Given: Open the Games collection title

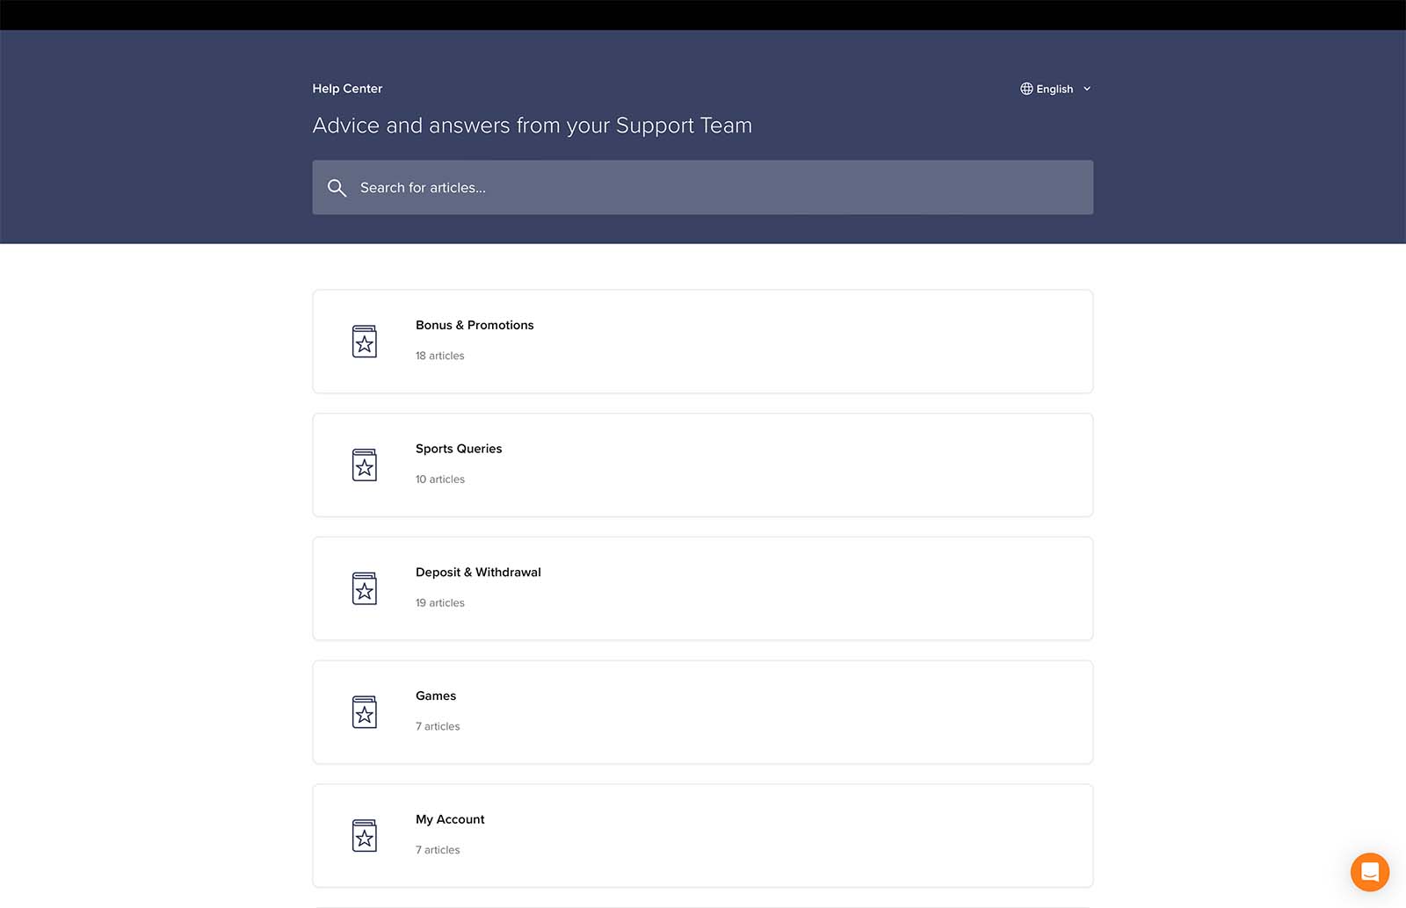Looking at the screenshot, I should [x=436, y=695].
